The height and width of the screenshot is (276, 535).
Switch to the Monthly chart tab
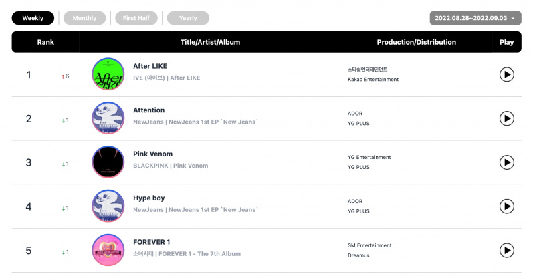[x=85, y=18]
